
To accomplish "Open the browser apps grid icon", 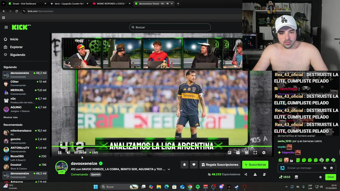I will point(3,18).
